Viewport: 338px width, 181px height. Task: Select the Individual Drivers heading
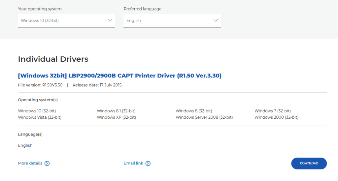coord(53,59)
